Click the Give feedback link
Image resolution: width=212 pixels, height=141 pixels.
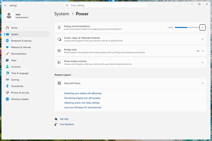point(67,124)
